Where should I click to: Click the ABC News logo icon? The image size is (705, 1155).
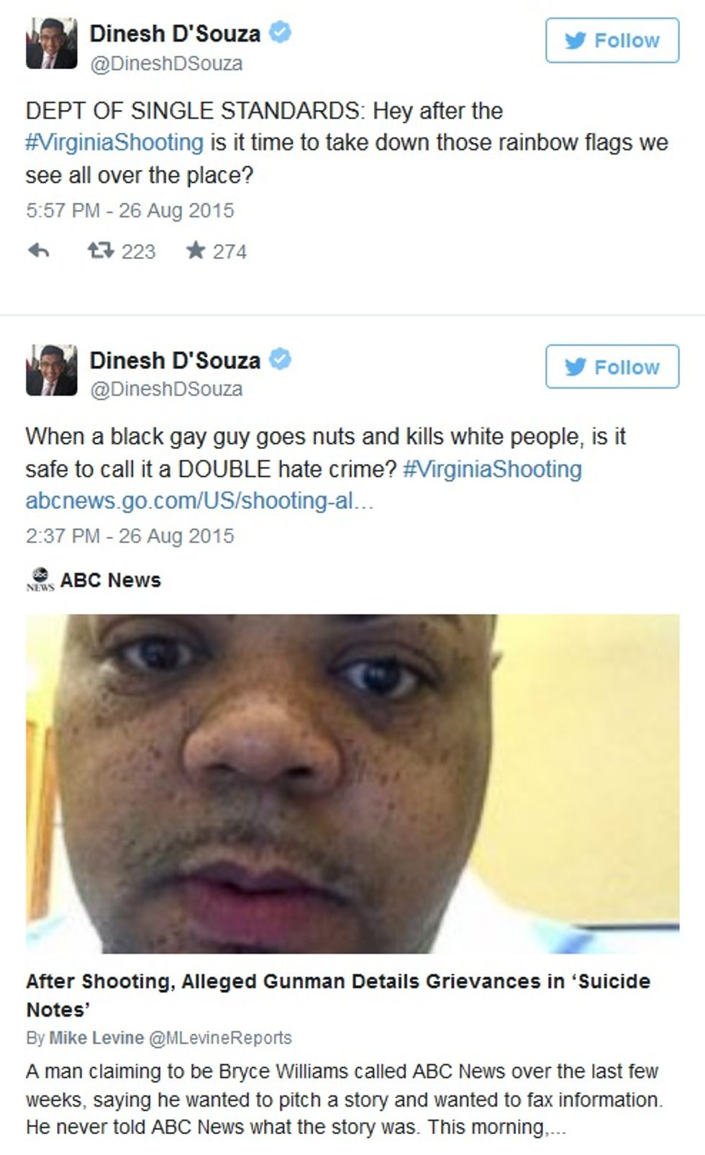(x=40, y=579)
